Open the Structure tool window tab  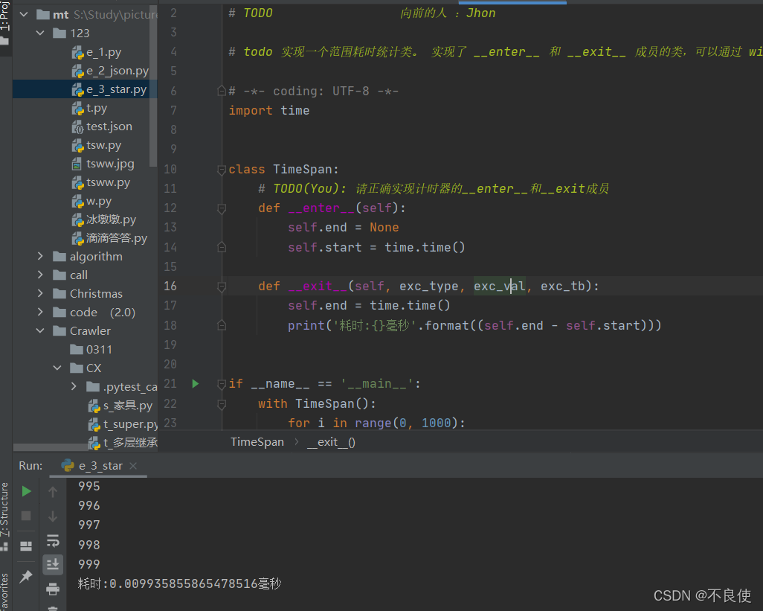(4, 516)
